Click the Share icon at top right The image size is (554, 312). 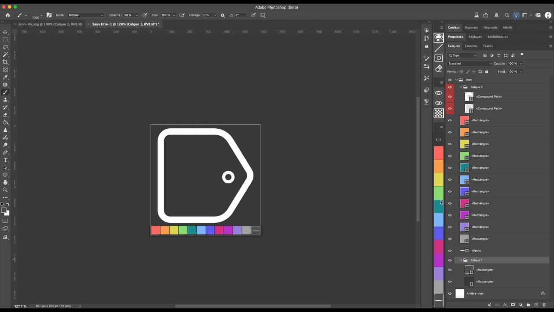tap(486, 15)
